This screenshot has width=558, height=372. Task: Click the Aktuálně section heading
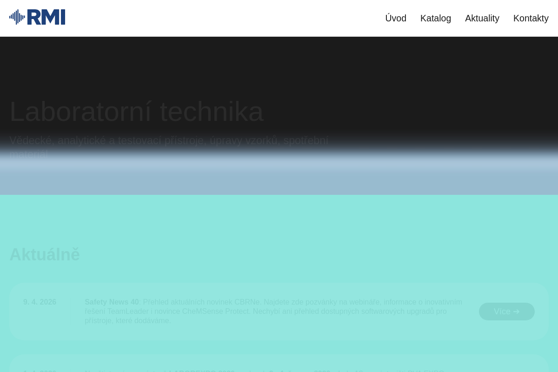pyautogui.click(x=45, y=254)
